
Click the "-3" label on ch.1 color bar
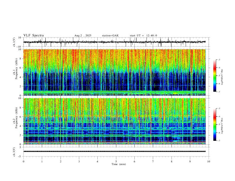coord(219,59)
